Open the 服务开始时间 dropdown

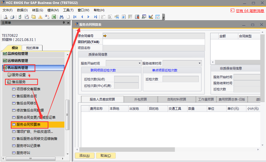[x=140, y=63]
